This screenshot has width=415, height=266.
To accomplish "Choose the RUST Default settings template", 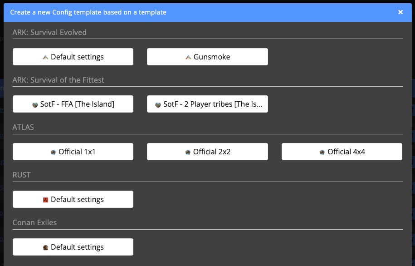I will (x=73, y=199).
